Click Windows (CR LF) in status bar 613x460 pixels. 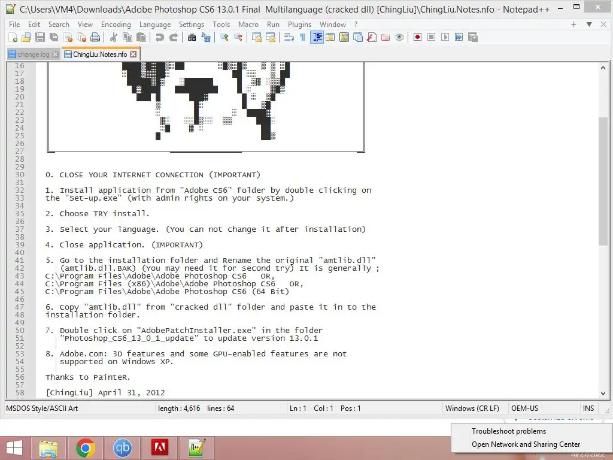pos(472,408)
